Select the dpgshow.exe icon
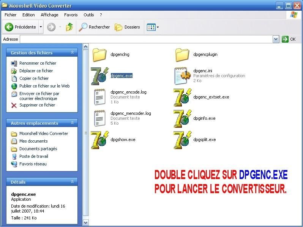 pyautogui.click(x=100, y=140)
